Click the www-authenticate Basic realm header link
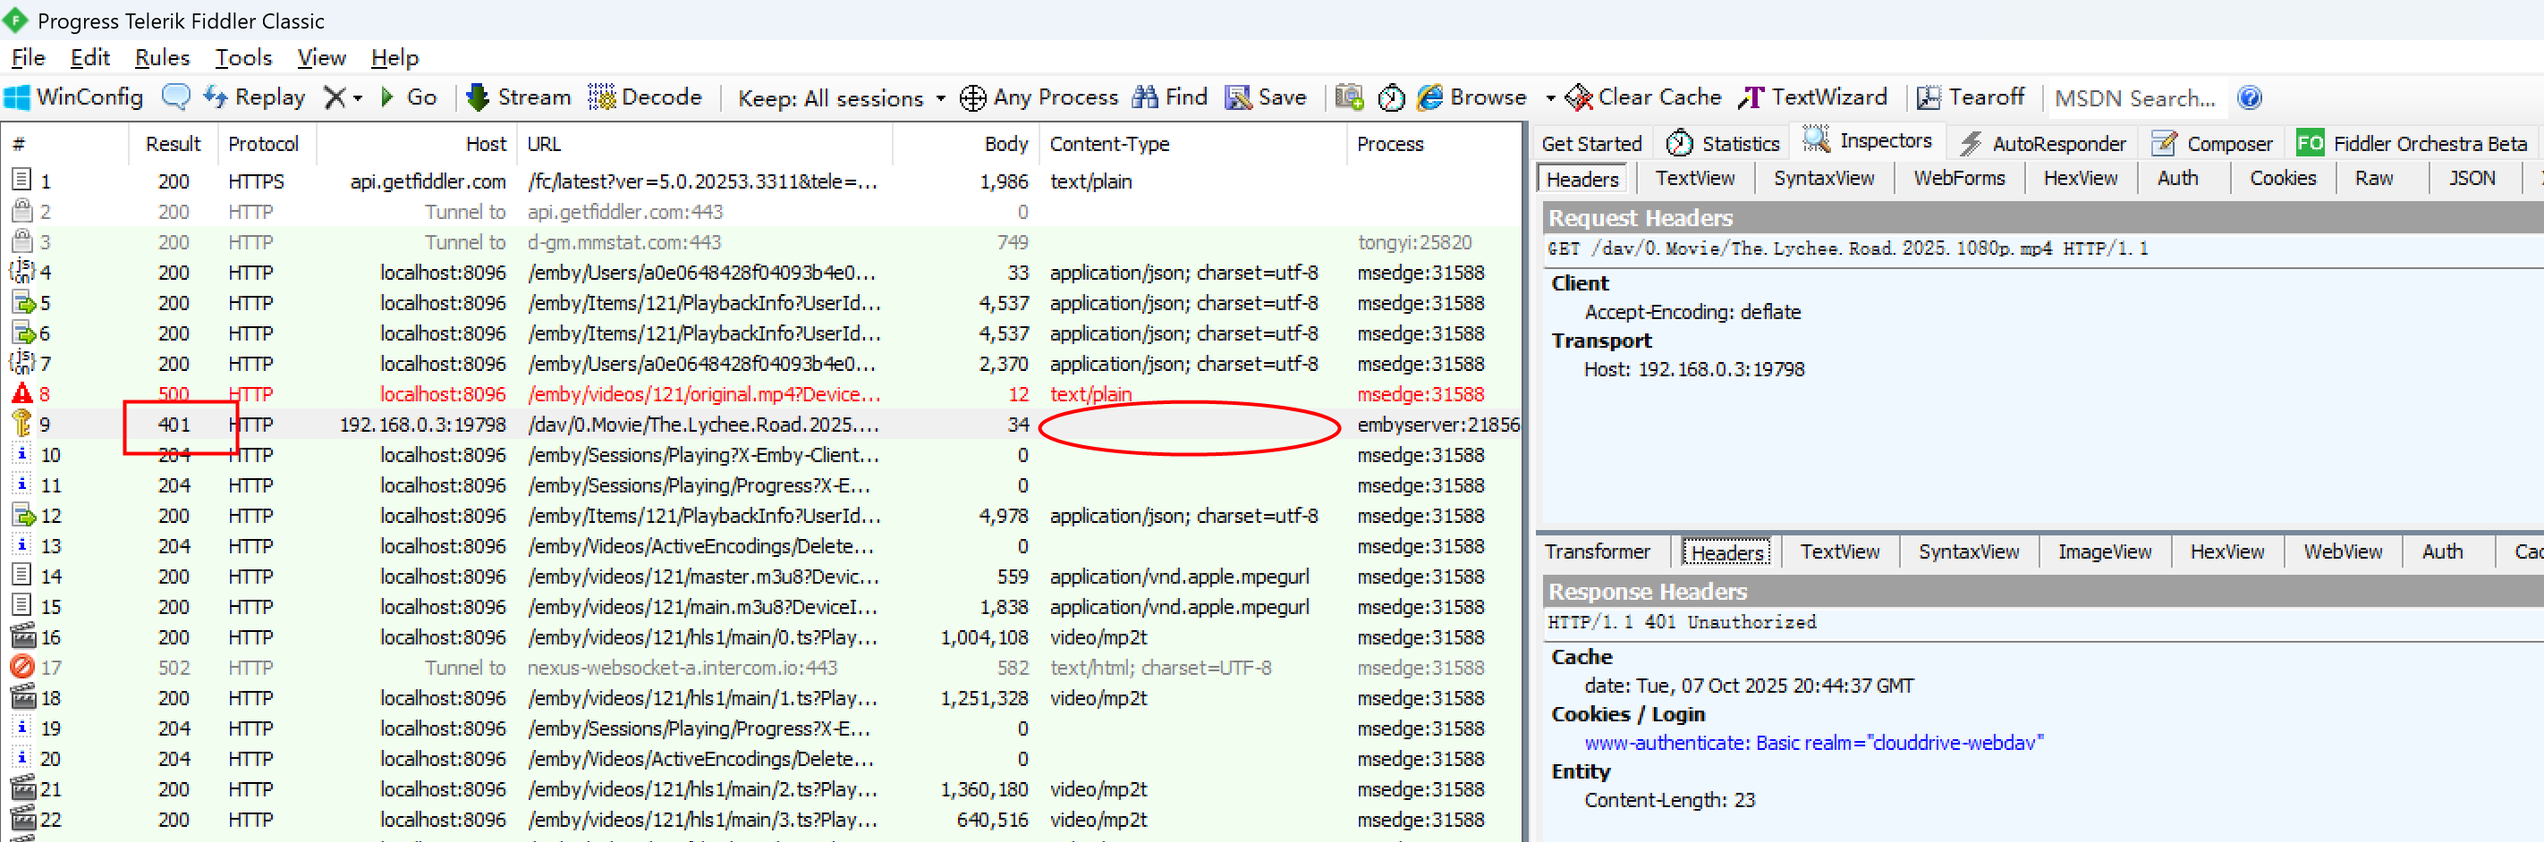The height and width of the screenshot is (842, 2544). click(1813, 744)
